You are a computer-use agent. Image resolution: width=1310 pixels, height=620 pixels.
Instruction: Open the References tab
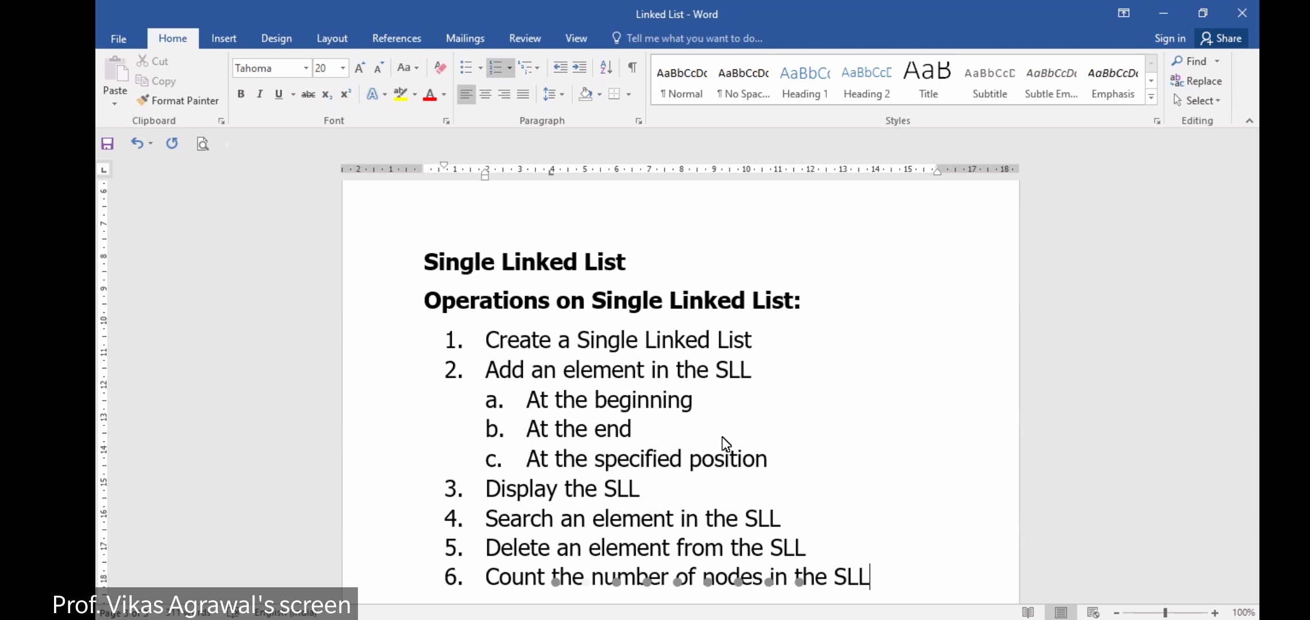click(x=396, y=38)
